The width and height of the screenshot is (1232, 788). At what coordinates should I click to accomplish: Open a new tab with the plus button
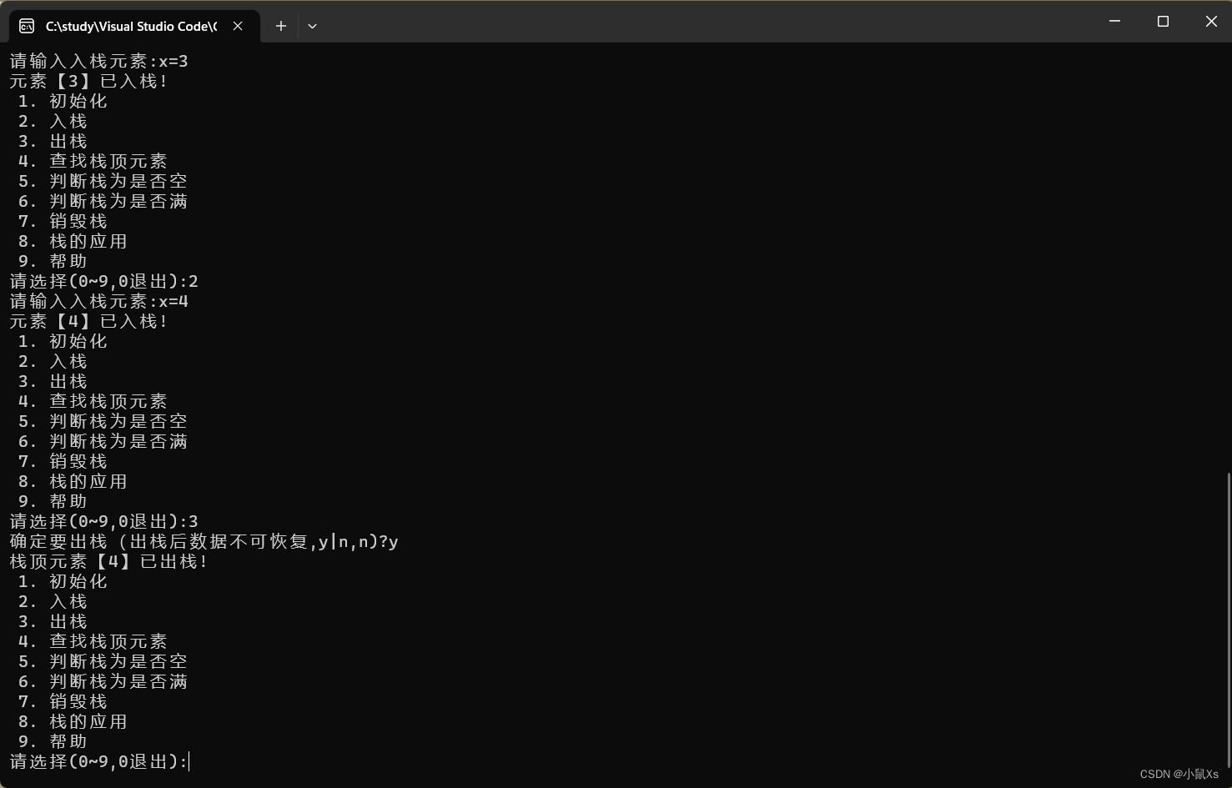(x=280, y=26)
